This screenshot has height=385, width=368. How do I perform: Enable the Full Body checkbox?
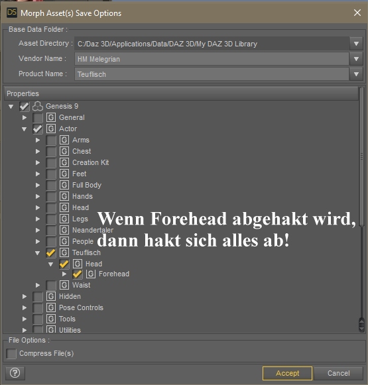[51, 186]
